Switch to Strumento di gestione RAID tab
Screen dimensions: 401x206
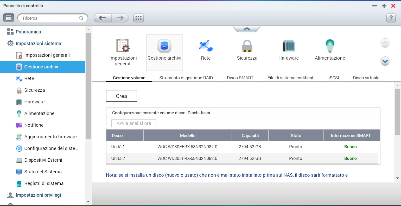click(x=186, y=78)
